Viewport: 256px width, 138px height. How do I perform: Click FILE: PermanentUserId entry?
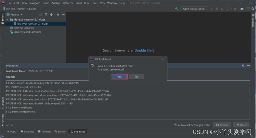(x=19, y=108)
